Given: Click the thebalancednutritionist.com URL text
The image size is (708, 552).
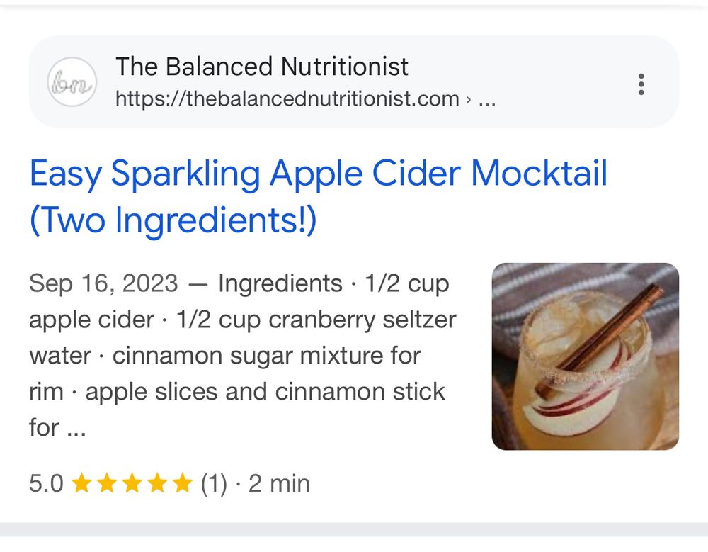Looking at the screenshot, I should click(x=287, y=98).
